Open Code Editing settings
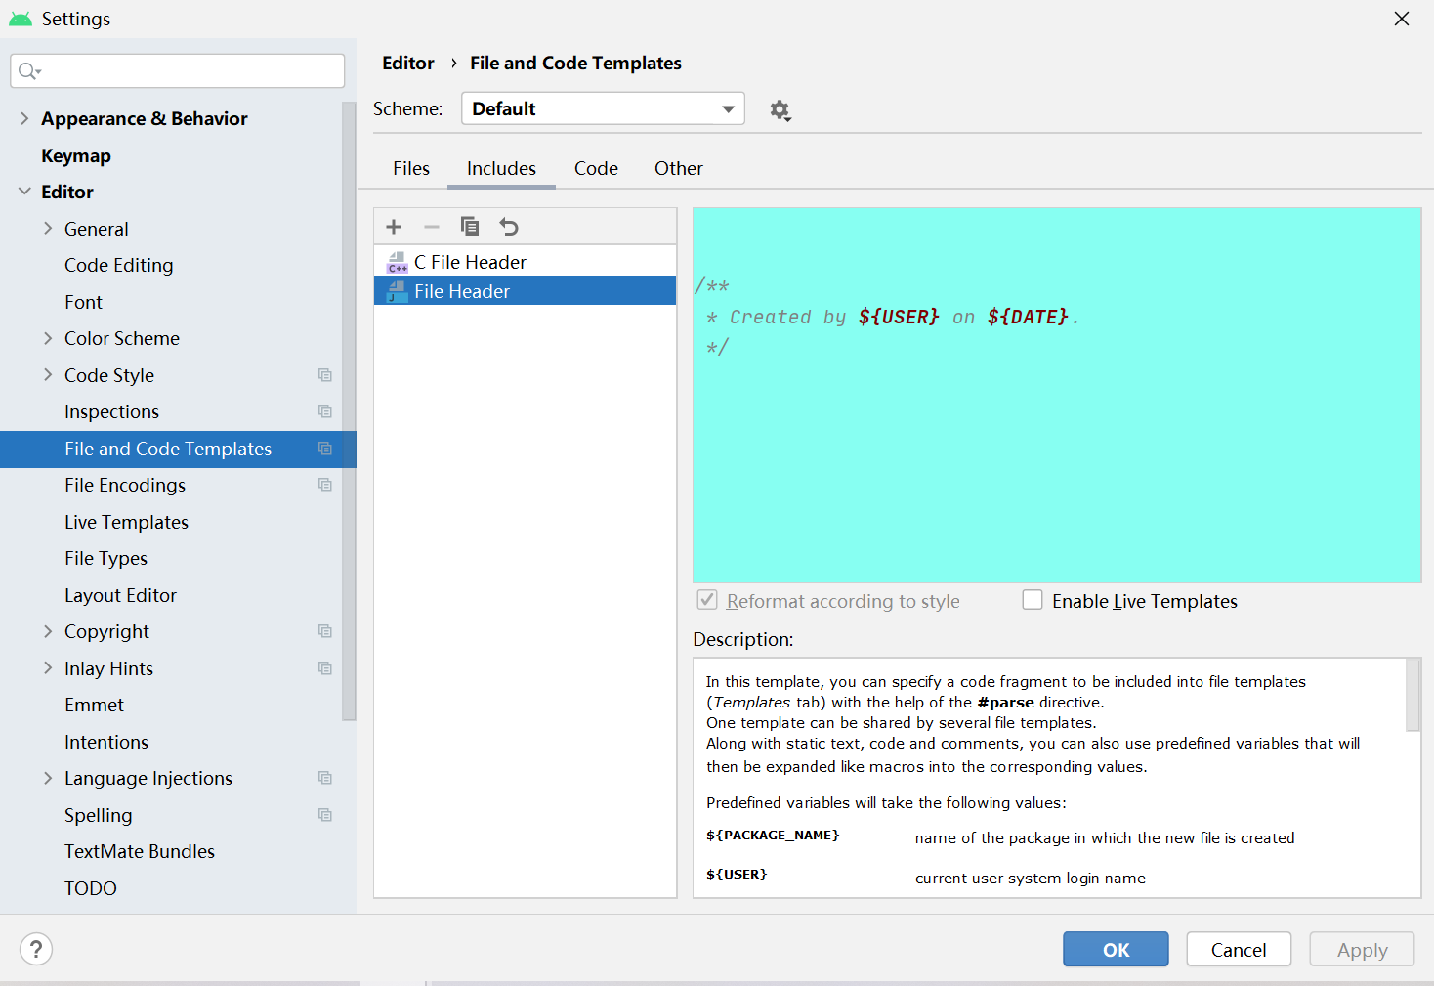Image resolution: width=1434 pixels, height=986 pixels. pos(119,265)
